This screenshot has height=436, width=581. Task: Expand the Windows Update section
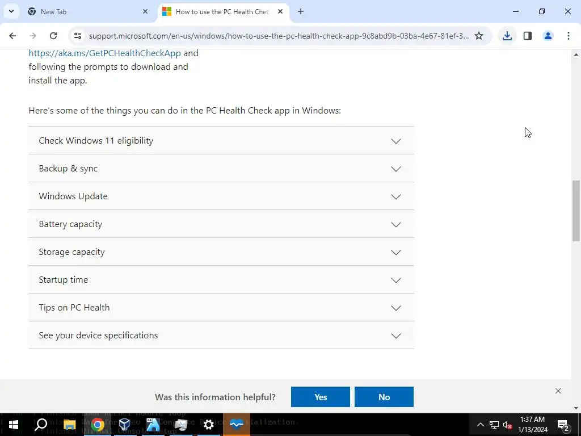pyautogui.click(x=221, y=196)
